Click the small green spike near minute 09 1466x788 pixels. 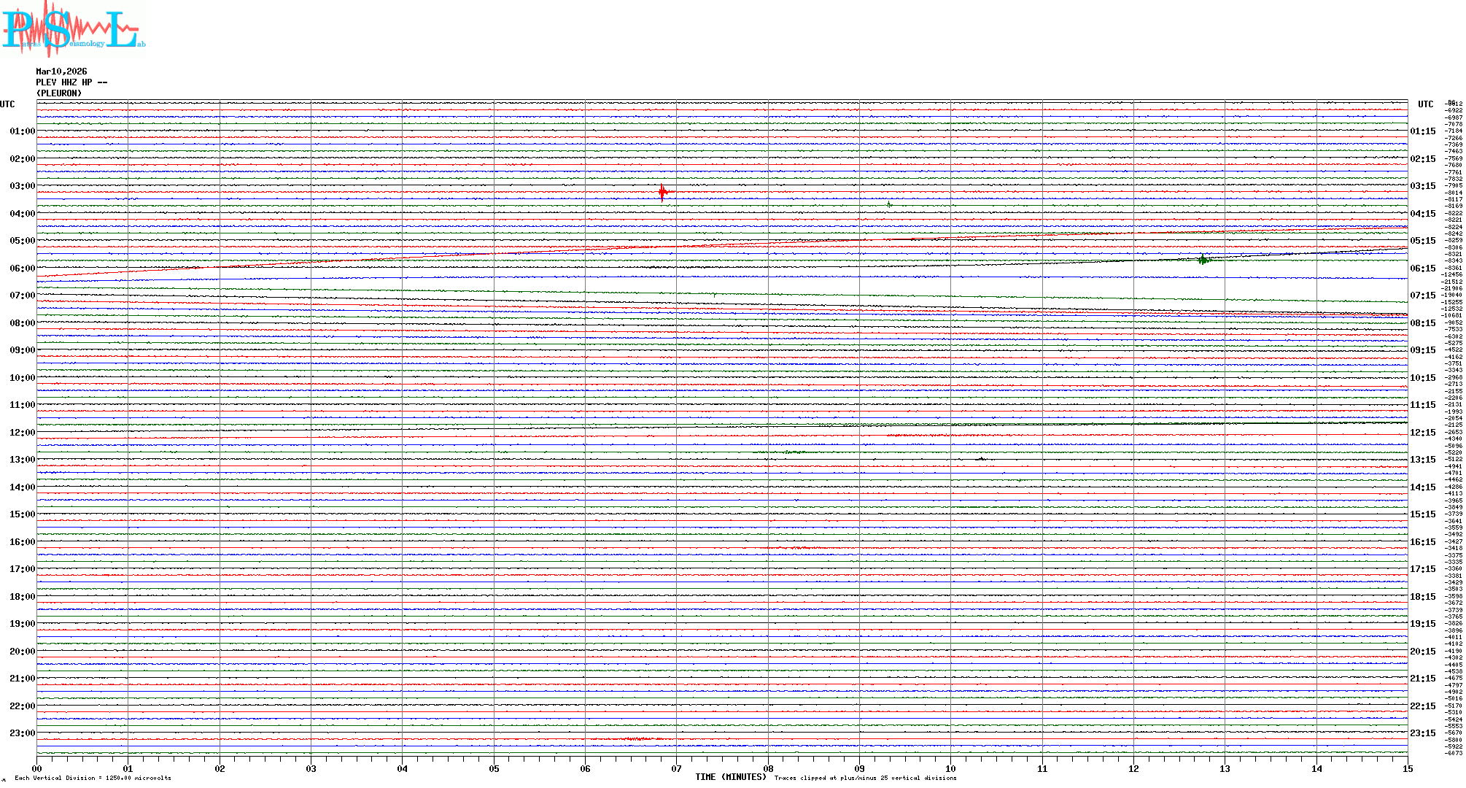(x=889, y=205)
